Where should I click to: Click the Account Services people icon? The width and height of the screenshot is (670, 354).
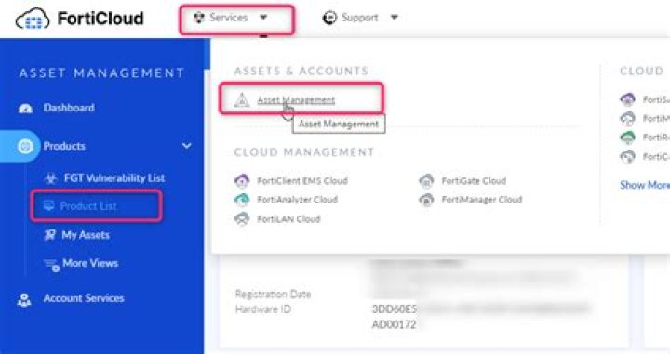24,299
